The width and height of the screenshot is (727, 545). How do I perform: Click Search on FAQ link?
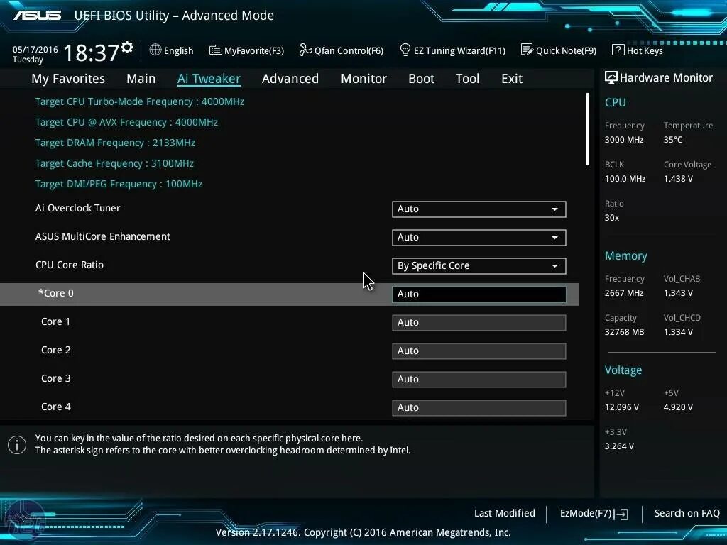pos(687,513)
